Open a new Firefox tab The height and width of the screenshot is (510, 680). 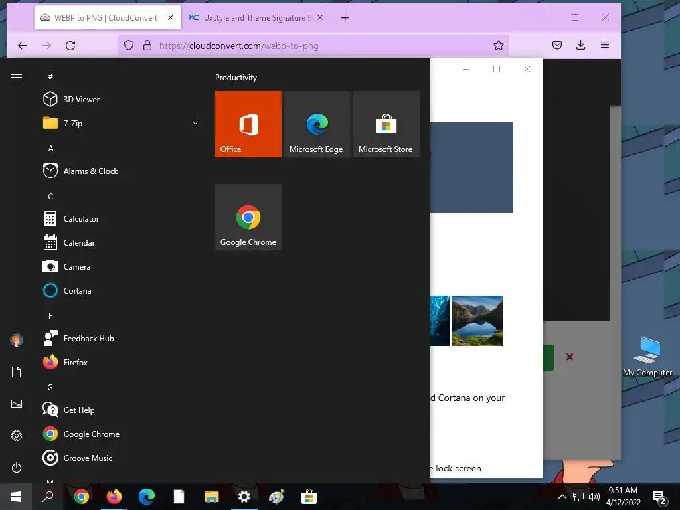coord(345,18)
